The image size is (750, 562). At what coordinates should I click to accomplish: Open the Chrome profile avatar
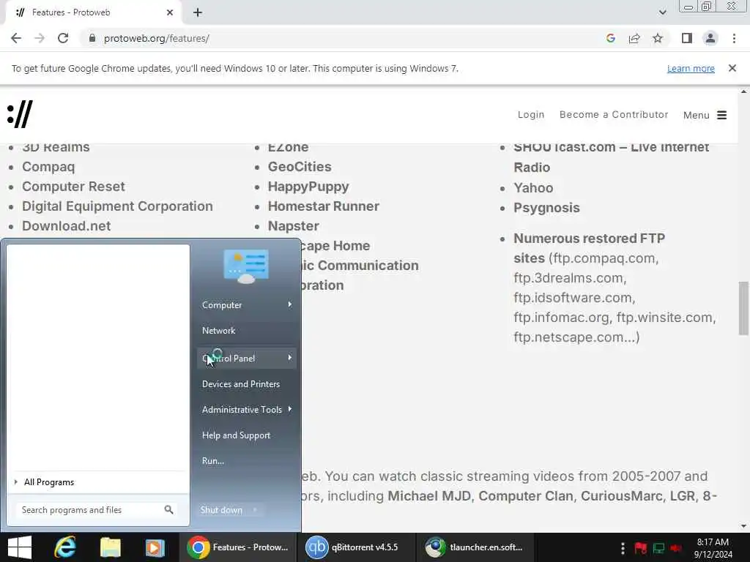pos(710,38)
